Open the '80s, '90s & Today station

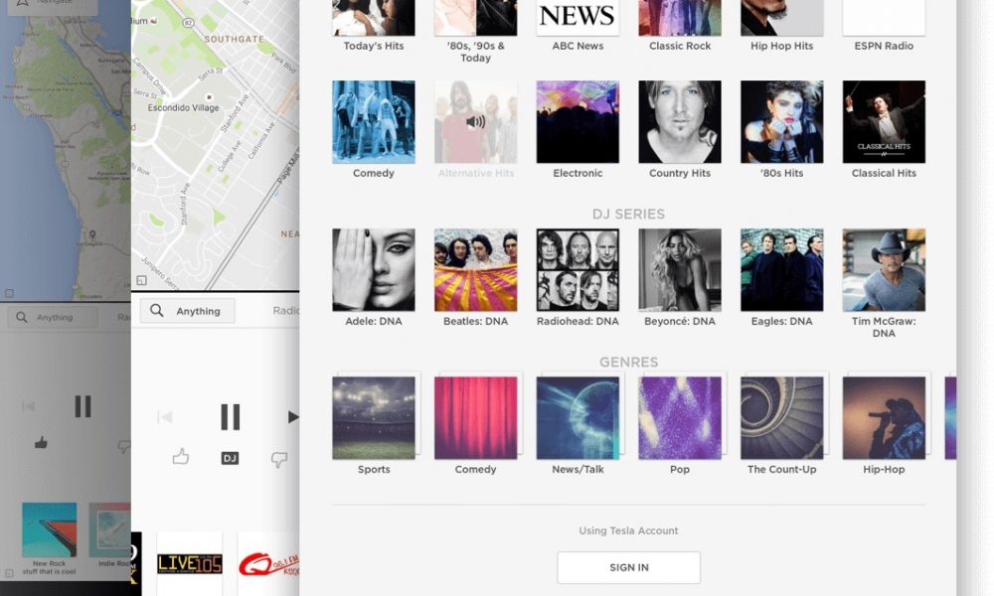click(x=475, y=32)
